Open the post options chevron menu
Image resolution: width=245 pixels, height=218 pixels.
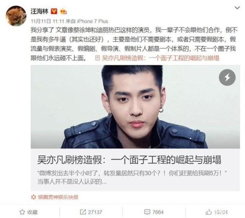[x=237, y=8]
